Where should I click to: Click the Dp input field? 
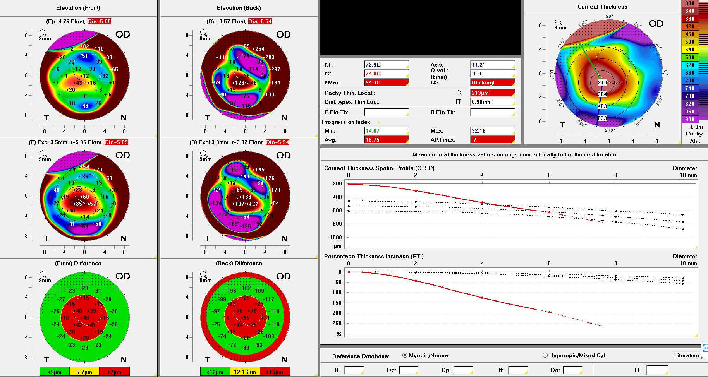point(463,370)
